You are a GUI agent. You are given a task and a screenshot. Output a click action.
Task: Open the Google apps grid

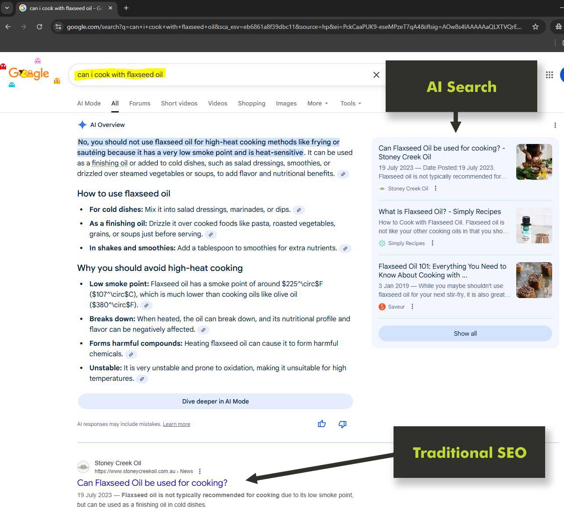click(x=550, y=75)
